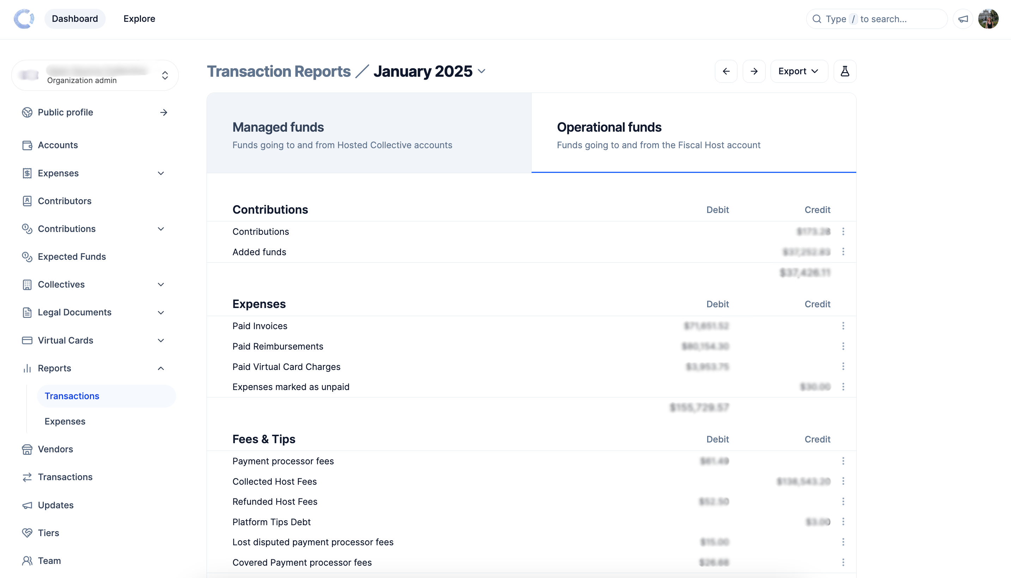Go to previous month report arrow

pyautogui.click(x=726, y=71)
